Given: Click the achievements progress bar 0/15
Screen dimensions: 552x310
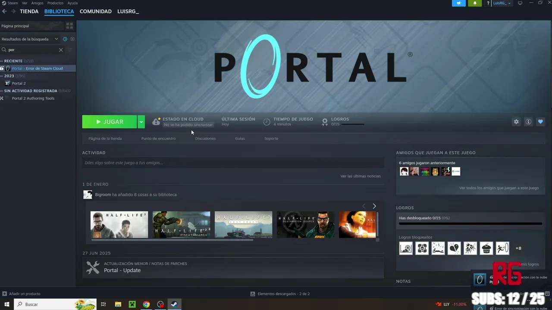Looking at the screenshot, I should (x=470, y=223).
